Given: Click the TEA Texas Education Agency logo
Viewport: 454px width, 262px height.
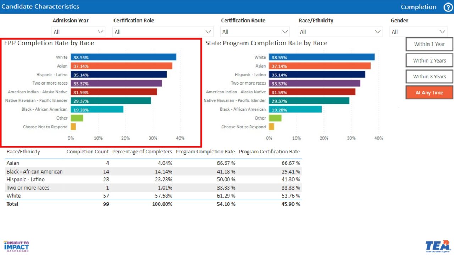Looking at the screenshot, I should coord(438,246).
